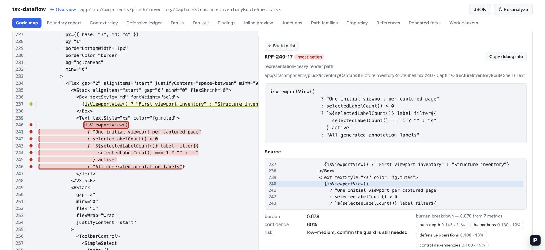The width and height of the screenshot is (545, 250).
Task: Switch to Boundary report tab
Action: [64, 23]
